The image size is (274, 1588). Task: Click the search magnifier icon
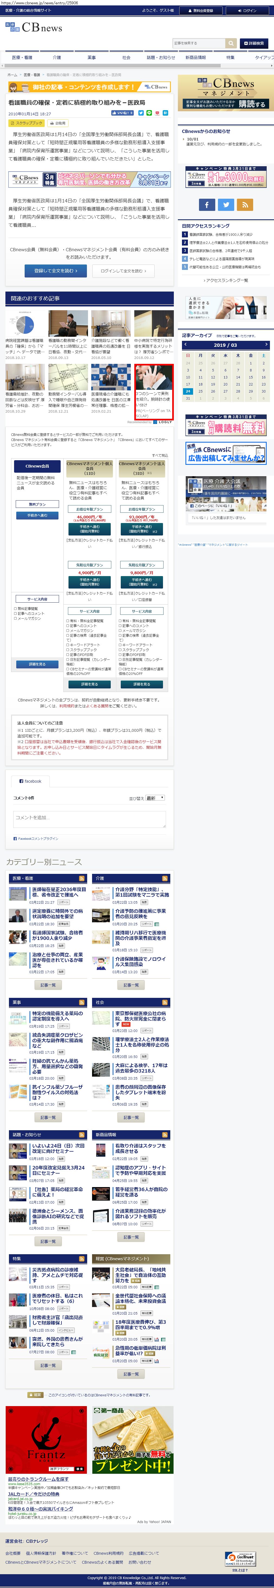point(231,43)
